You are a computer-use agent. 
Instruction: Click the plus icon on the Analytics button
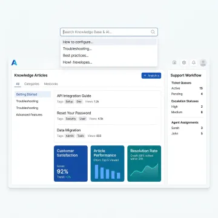[x=145, y=76]
